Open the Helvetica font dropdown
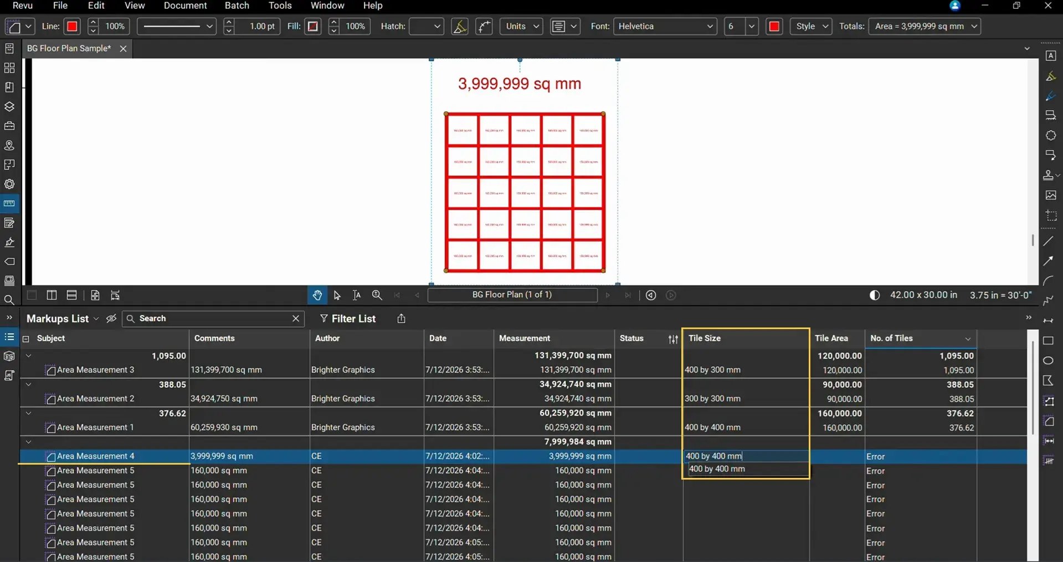 point(665,27)
